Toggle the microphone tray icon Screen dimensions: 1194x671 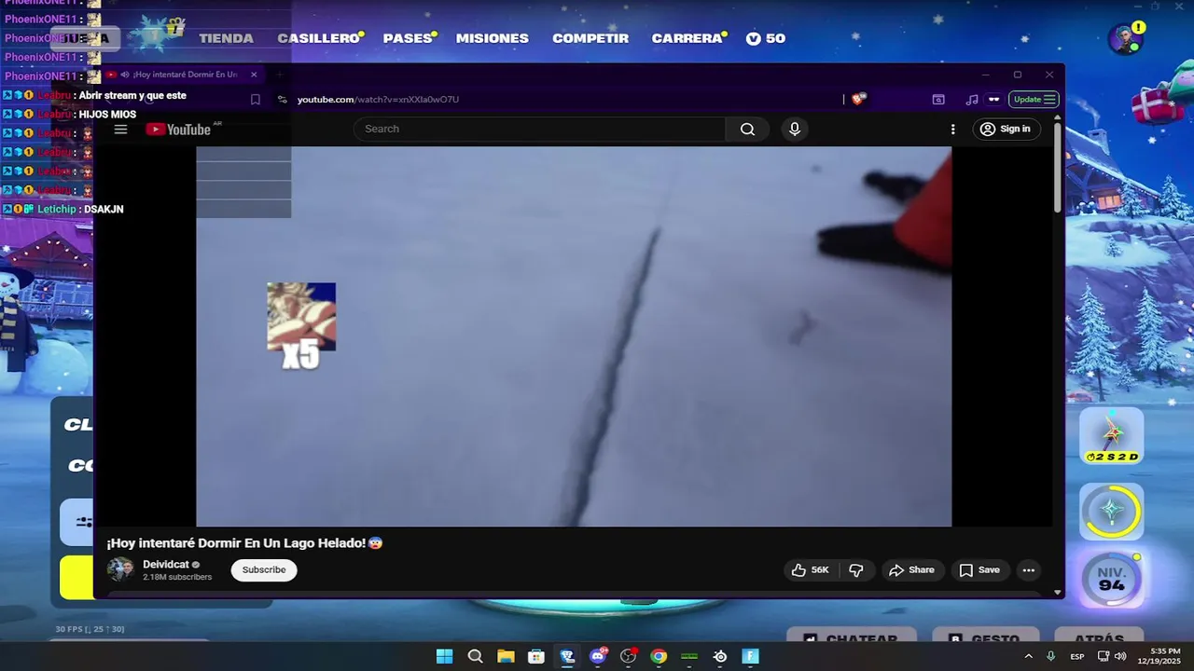(1051, 656)
